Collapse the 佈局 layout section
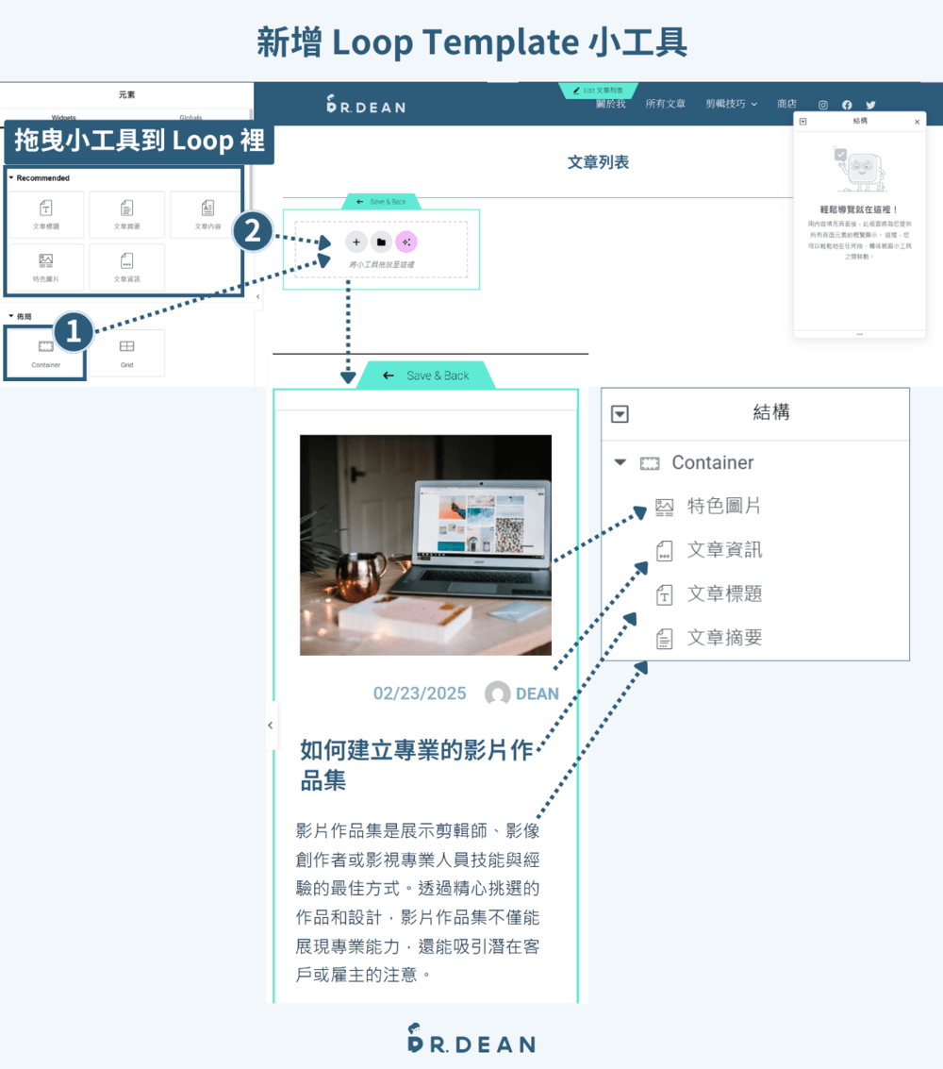This screenshot has width=943, height=1069. [x=10, y=316]
